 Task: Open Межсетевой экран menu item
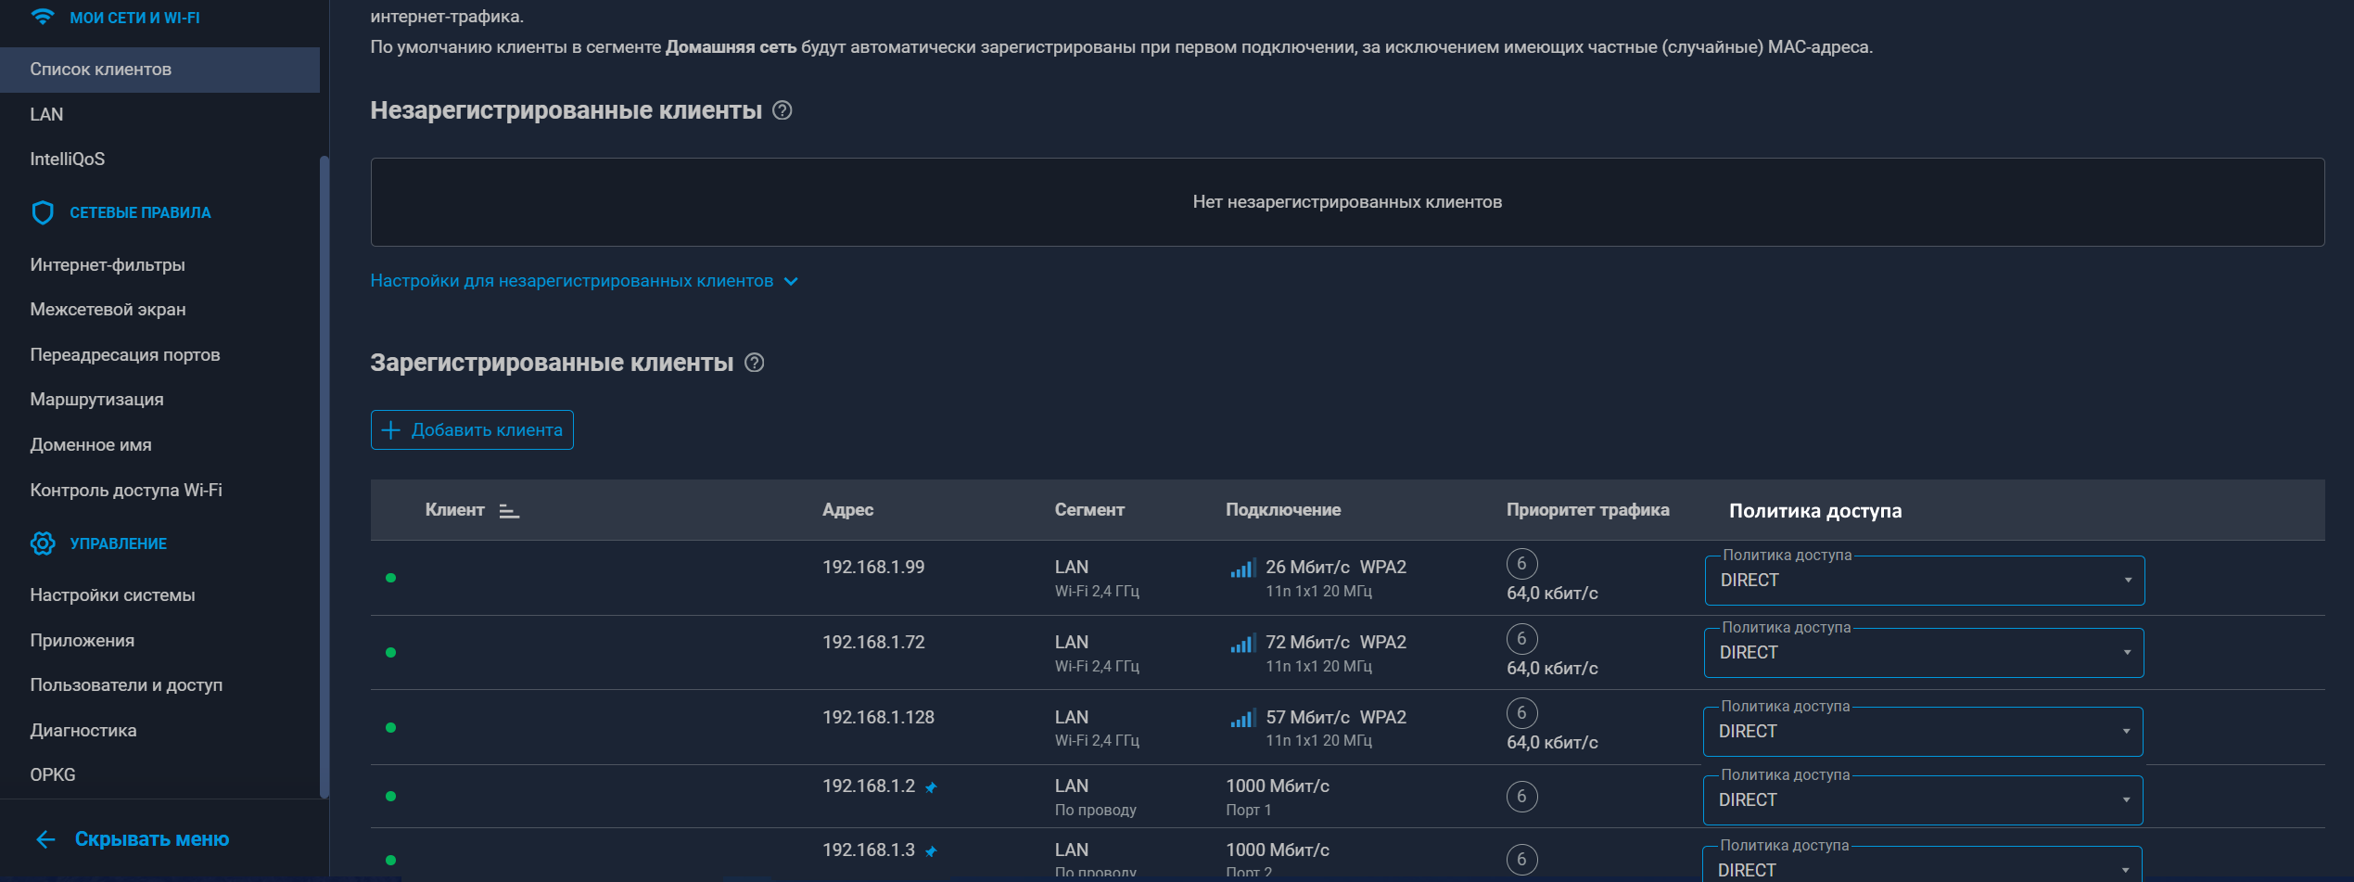(x=108, y=310)
